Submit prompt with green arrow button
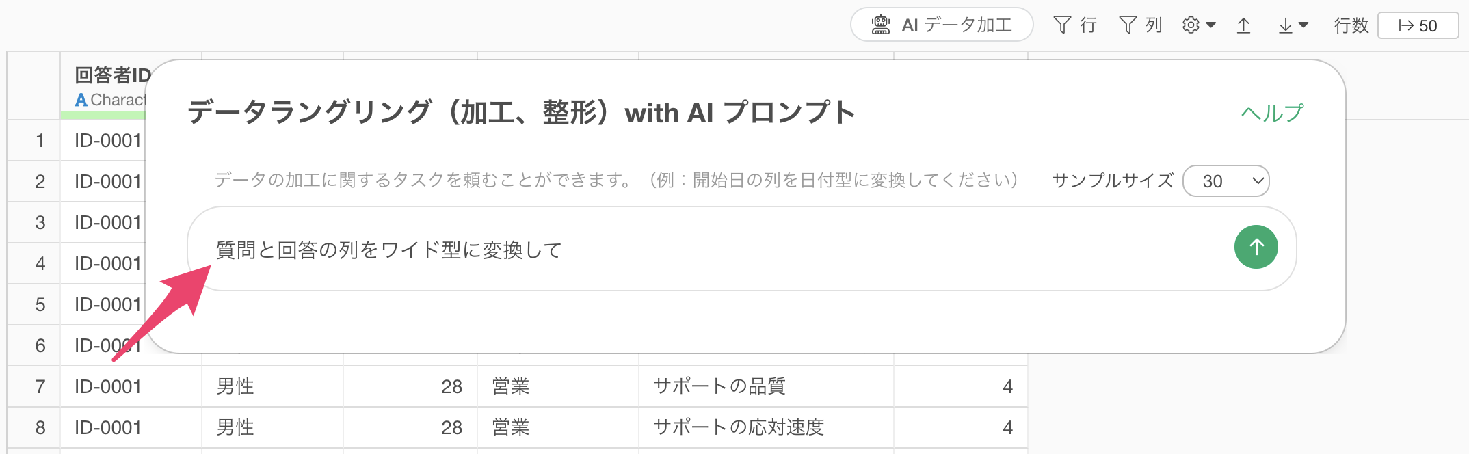 point(1256,247)
